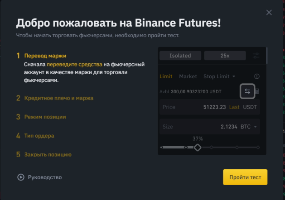Screen dimensions: 285x200
Task: Toggle the Isolated margin mode button
Action: (180, 56)
